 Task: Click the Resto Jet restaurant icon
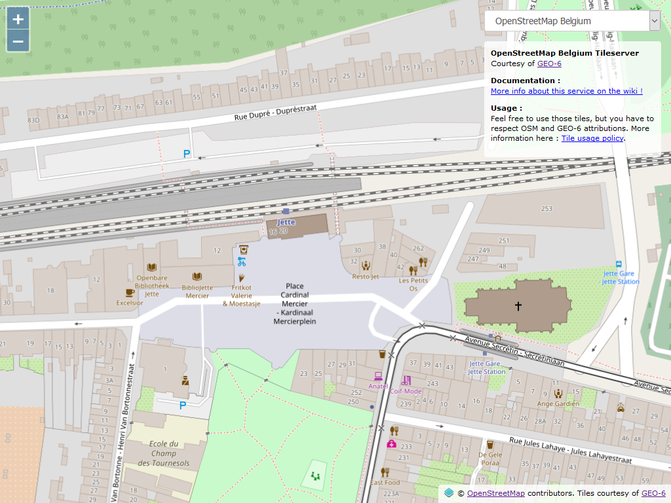[365, 266]
